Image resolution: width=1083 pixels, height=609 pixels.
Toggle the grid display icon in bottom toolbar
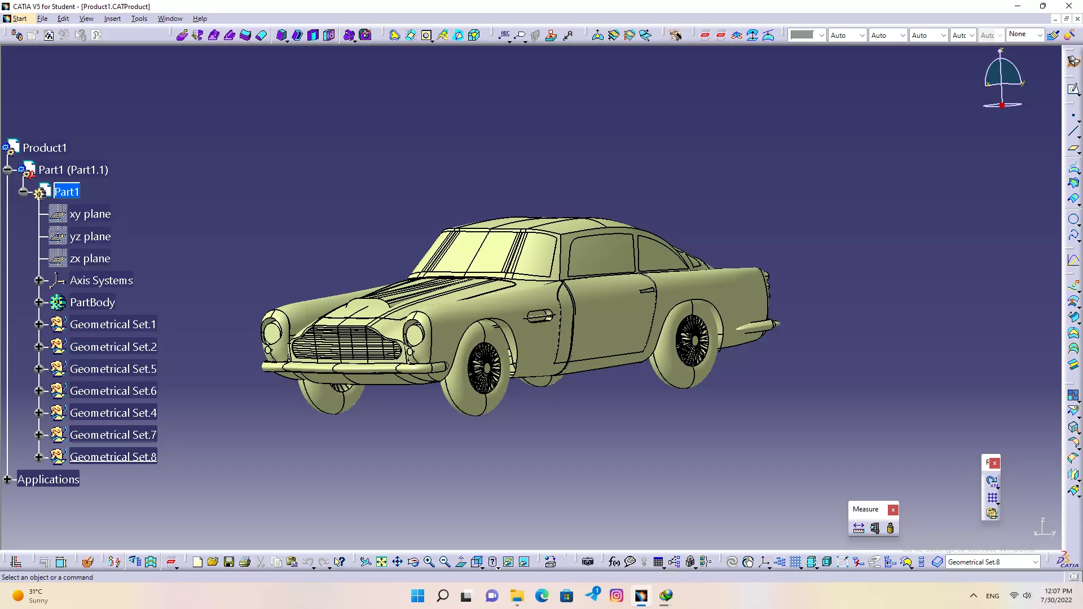(x=795, y=562)
